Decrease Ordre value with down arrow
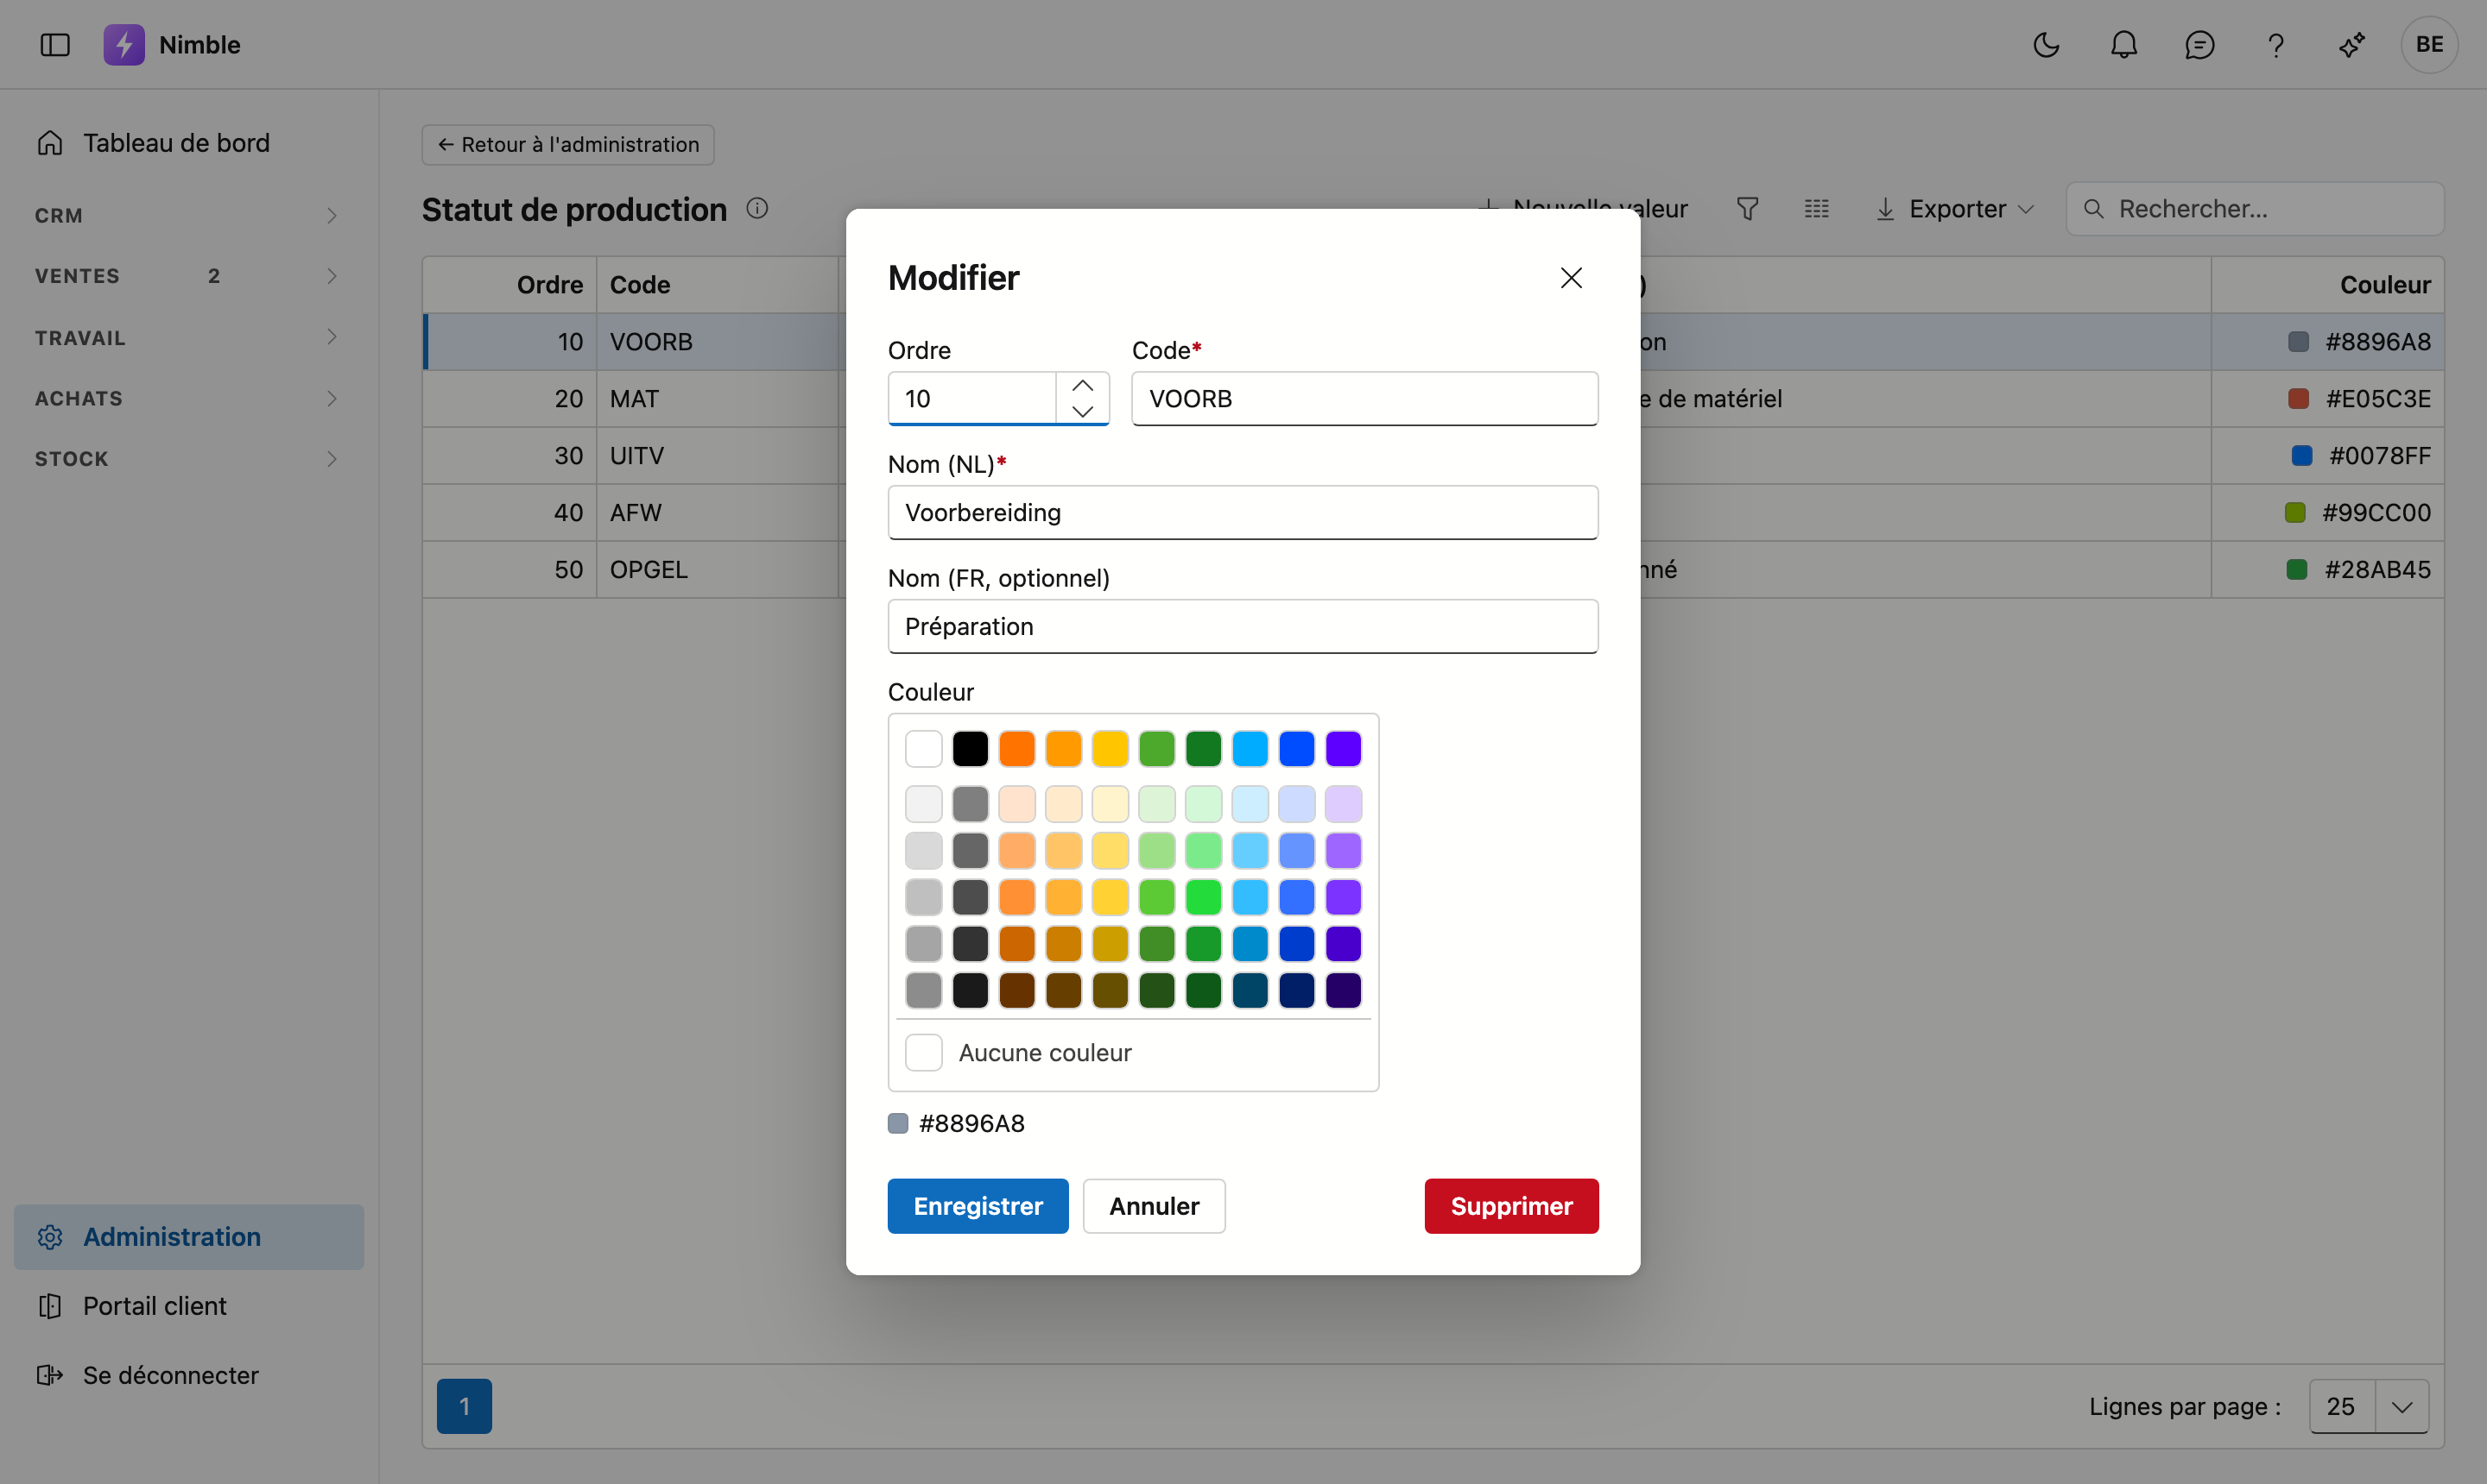This screenshot has width=2487, height=1484. pos(1083,411)
